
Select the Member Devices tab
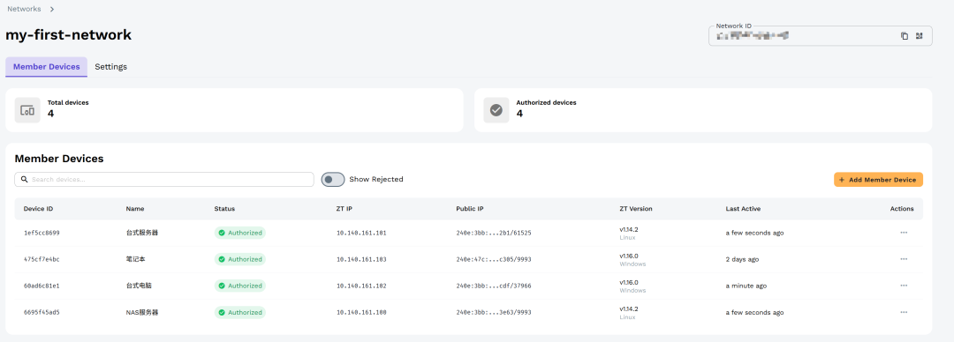tap(46, 67)
